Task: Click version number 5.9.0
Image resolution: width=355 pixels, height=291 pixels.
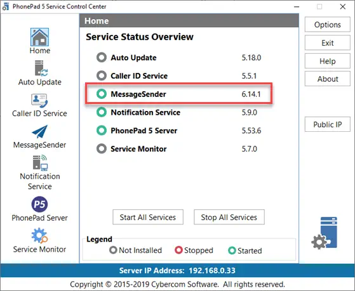Action: (x=250, y=112)
